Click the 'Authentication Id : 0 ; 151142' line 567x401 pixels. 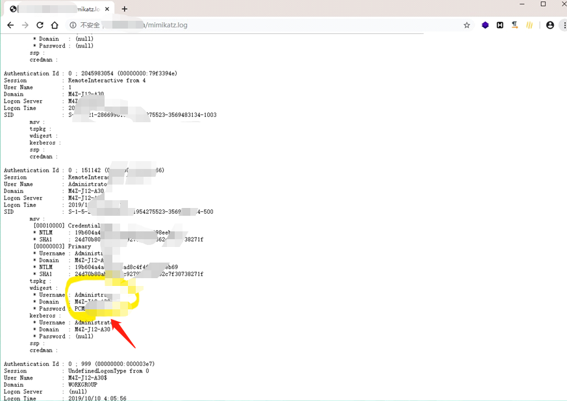click(x=84, y=170)
